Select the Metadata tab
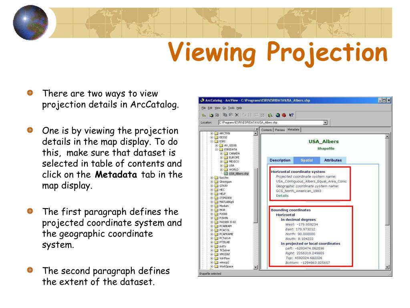The height and width of the screenshot is (308, 410). [293, 130]
